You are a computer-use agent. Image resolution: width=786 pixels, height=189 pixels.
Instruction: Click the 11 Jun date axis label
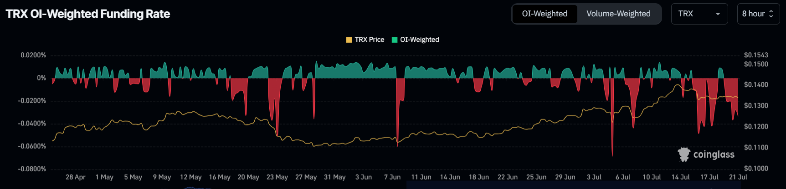(x=421, y=177)
